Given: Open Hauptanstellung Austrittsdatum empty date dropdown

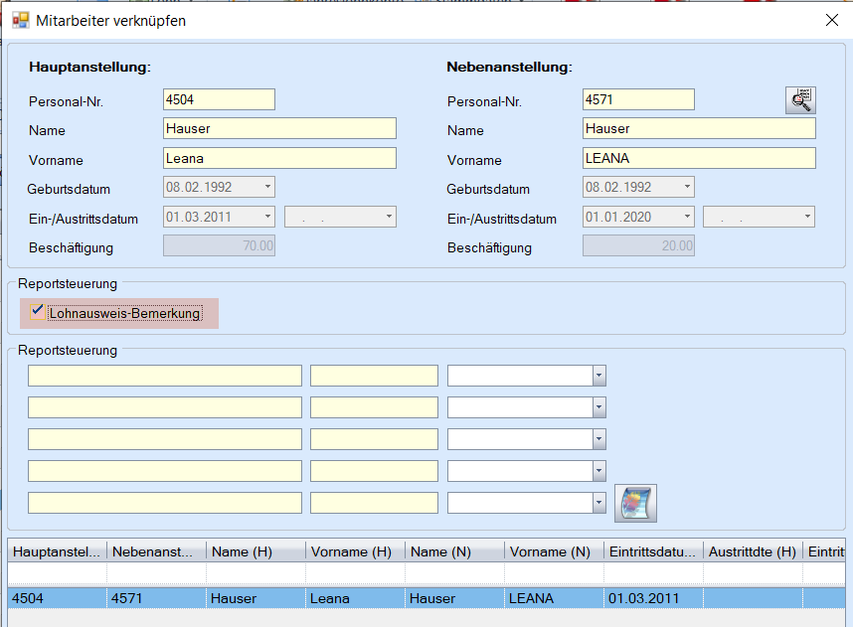Looking at the screenshot, I should point(389,217).
